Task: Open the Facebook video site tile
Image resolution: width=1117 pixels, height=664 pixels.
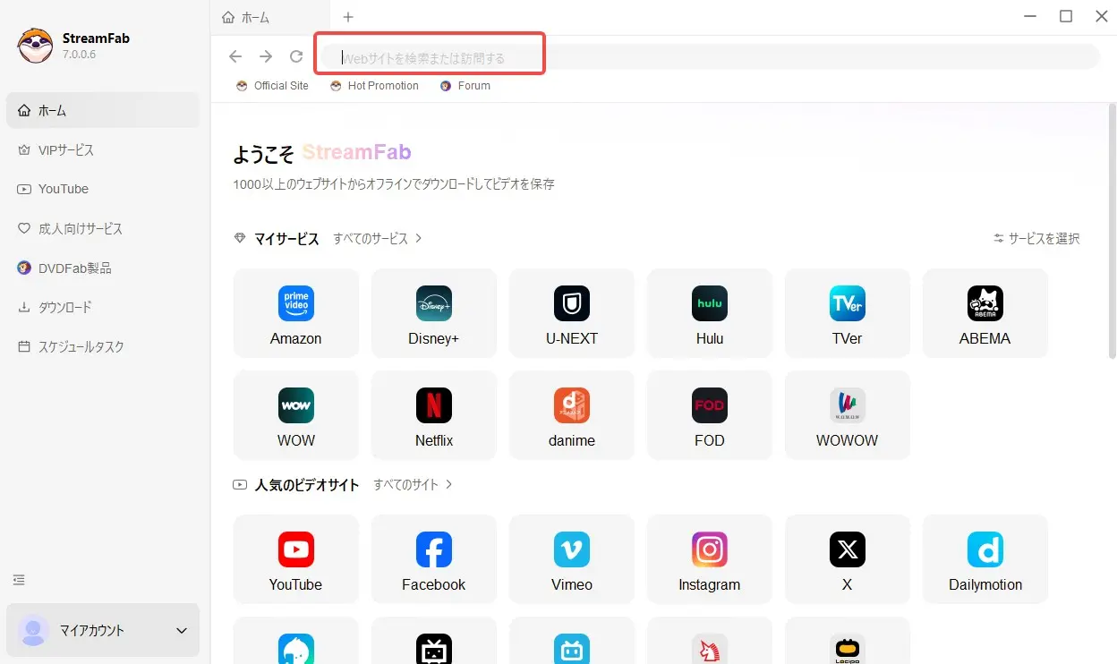Action: coord(433,559)
